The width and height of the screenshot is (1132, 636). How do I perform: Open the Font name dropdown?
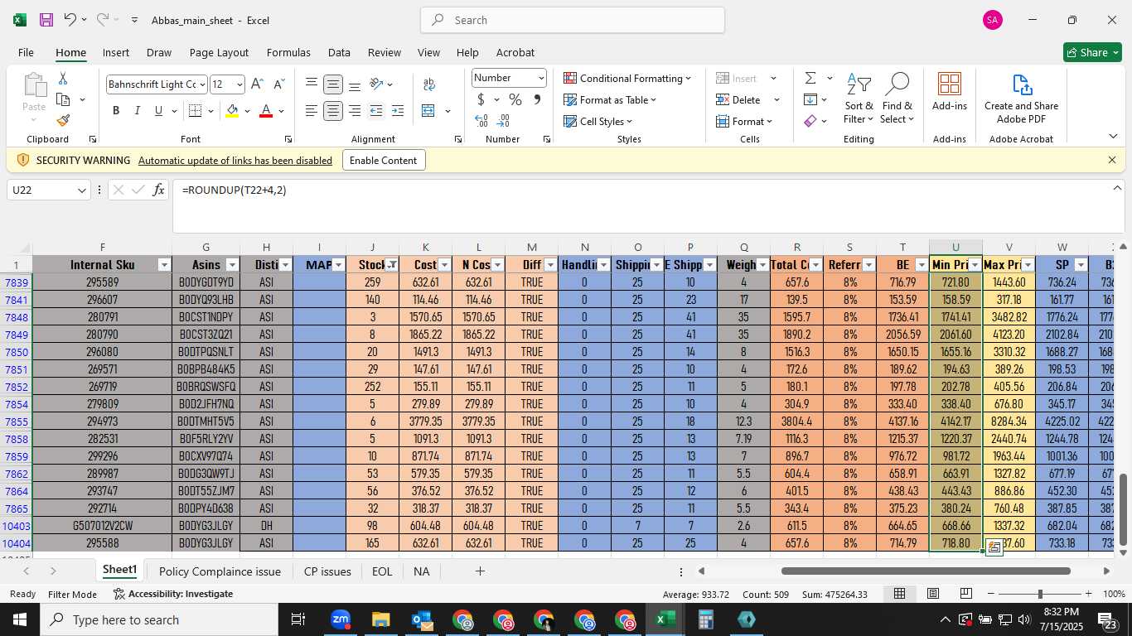click(x=201, y=84)
